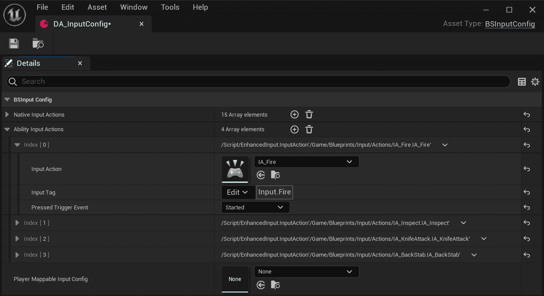Browse to Player Mappable Input Config asset
This screenshot has height=296, width=544.
(275, 285)
